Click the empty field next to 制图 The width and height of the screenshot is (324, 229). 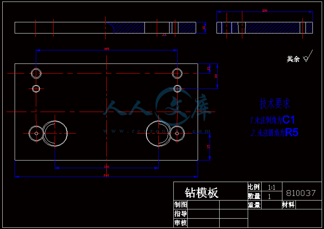pyautogui.click(x=203, y=205)
